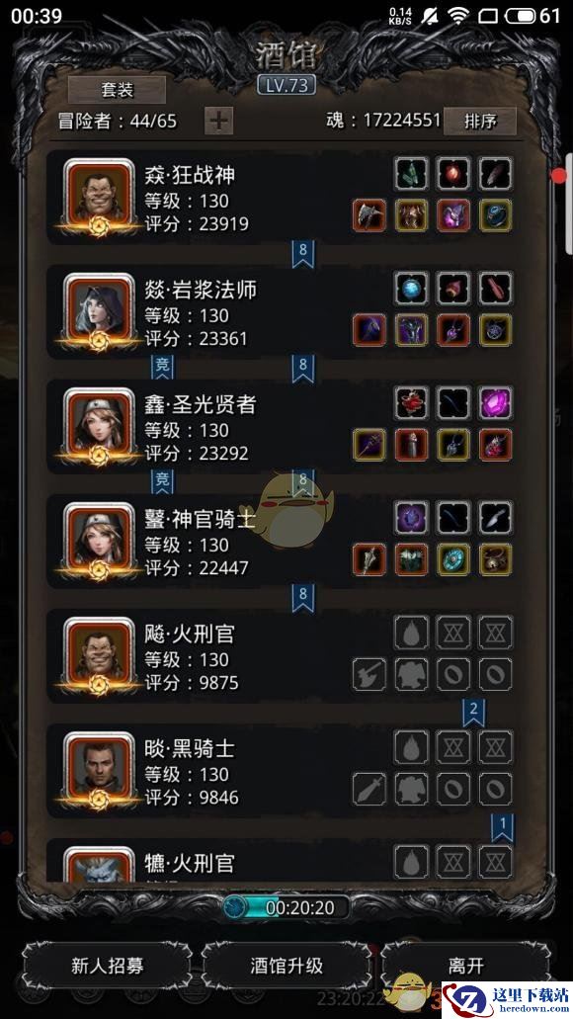573x1019 pixels.
Task: Open the 套装 set tab
Action: (x=117, y=90)
